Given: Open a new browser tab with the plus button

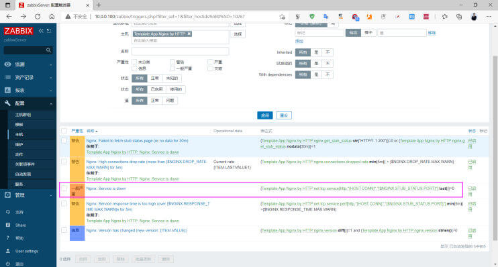Looking at the screenshot, I should tap(99, 5).
